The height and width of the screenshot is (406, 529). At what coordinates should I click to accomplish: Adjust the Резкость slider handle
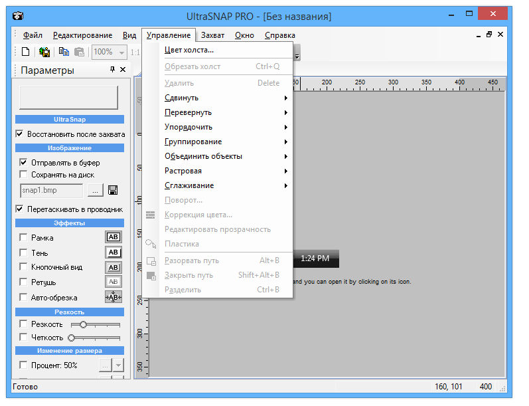(x=83, y=324)
